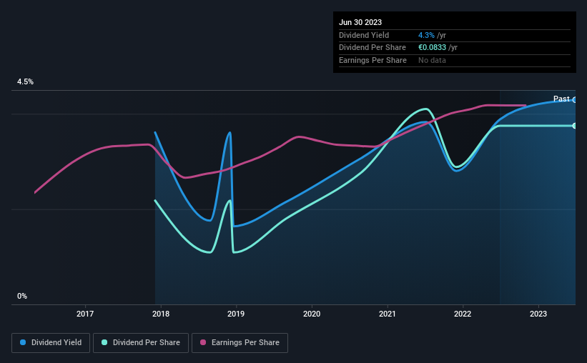Click the 2020 x-axis label

pos(312,314)
